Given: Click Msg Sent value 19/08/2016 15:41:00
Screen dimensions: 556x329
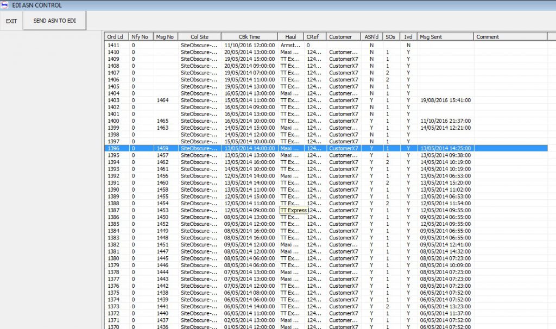Looking at the screenshot, I should [445, 100].
